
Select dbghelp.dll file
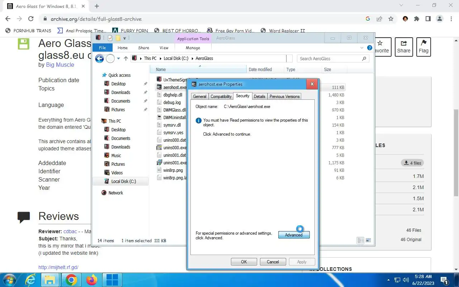(x=172, y=95)
